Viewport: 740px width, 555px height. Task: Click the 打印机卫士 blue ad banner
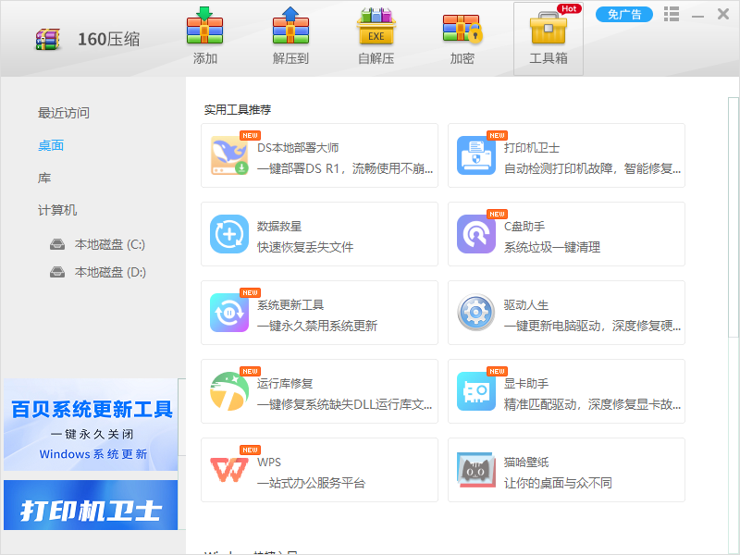pyautogui.click(x=91, y=505)
